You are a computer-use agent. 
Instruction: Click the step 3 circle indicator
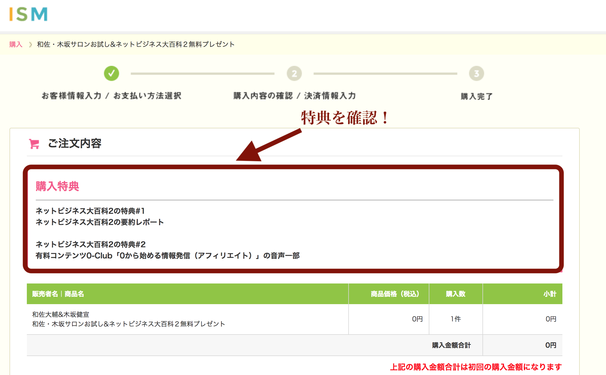477,73
